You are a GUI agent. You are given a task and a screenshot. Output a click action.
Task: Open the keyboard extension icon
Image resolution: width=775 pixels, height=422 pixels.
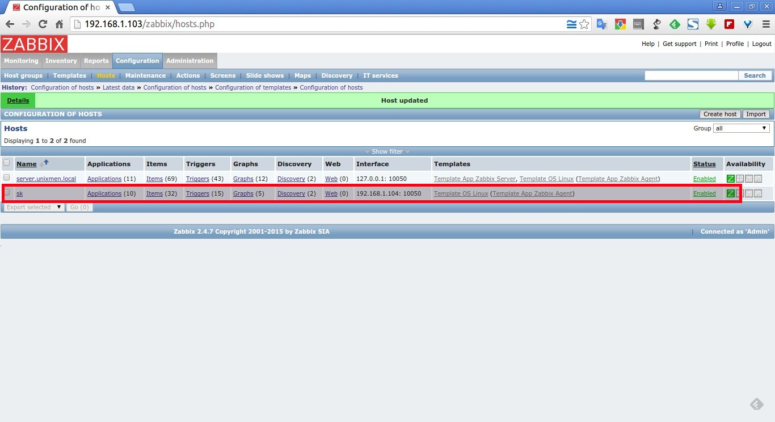point(638,24)
